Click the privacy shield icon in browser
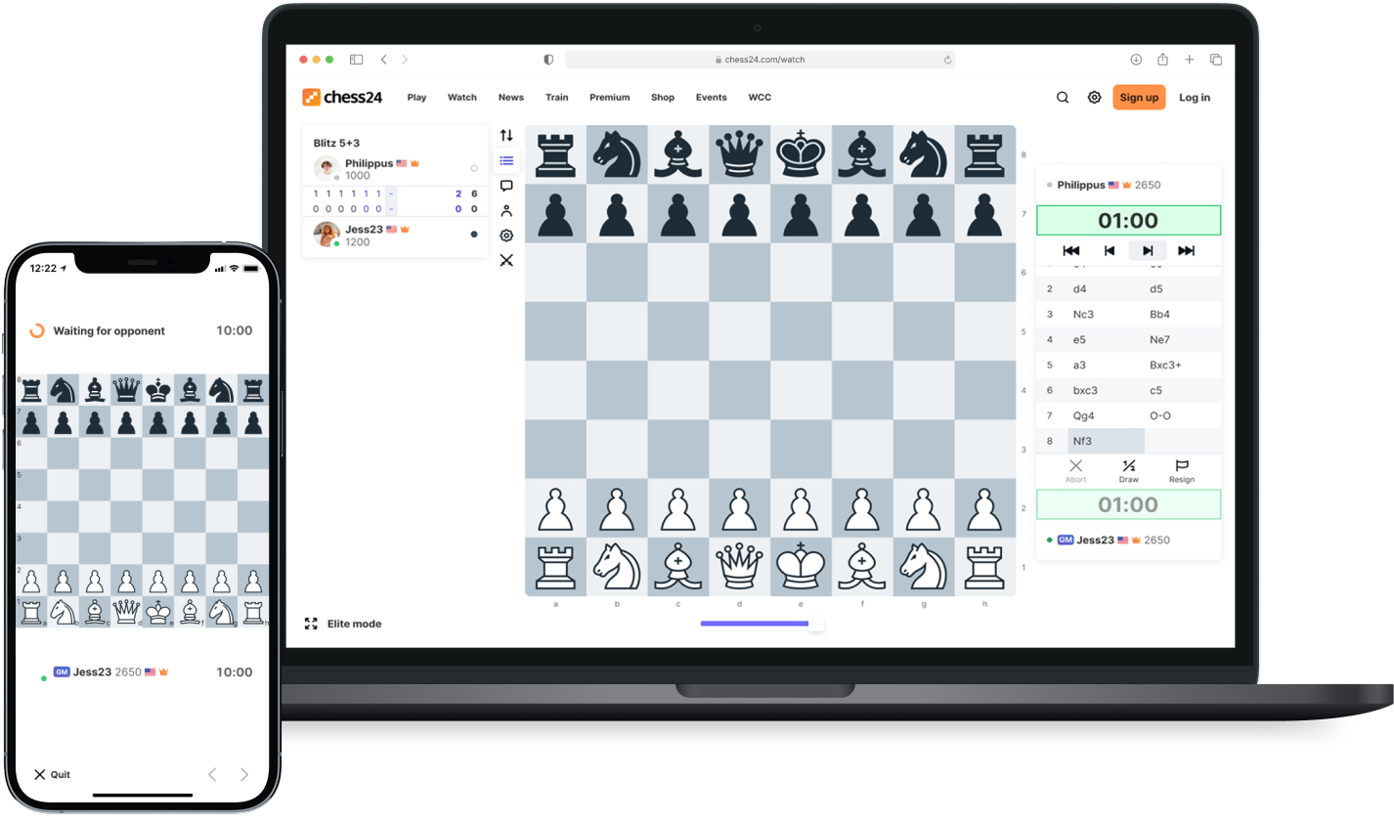The height and width of the screenshot is (824, 1394). click(x=548, y=60)
